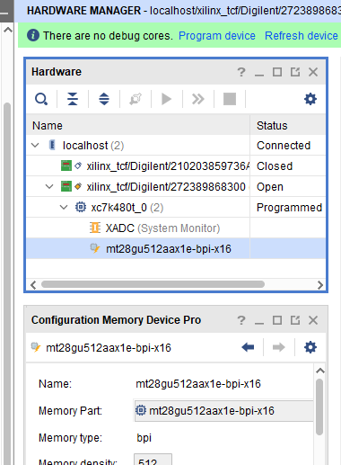
Task: Click the Memory density value field
Action: (x=153, y=460)
